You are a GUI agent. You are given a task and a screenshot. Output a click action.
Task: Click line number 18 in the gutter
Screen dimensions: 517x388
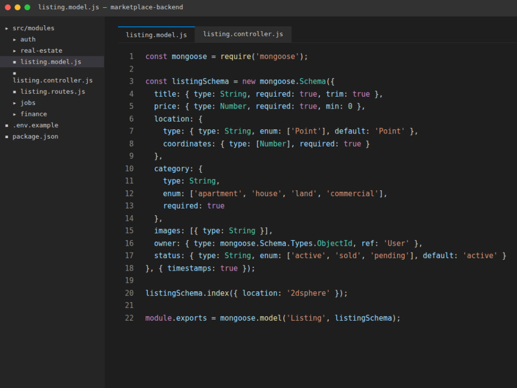click(129, 268)
